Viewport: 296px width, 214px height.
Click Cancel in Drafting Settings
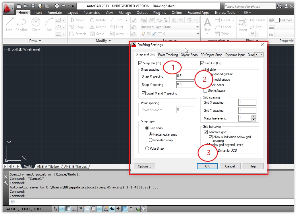coord(230,166)
